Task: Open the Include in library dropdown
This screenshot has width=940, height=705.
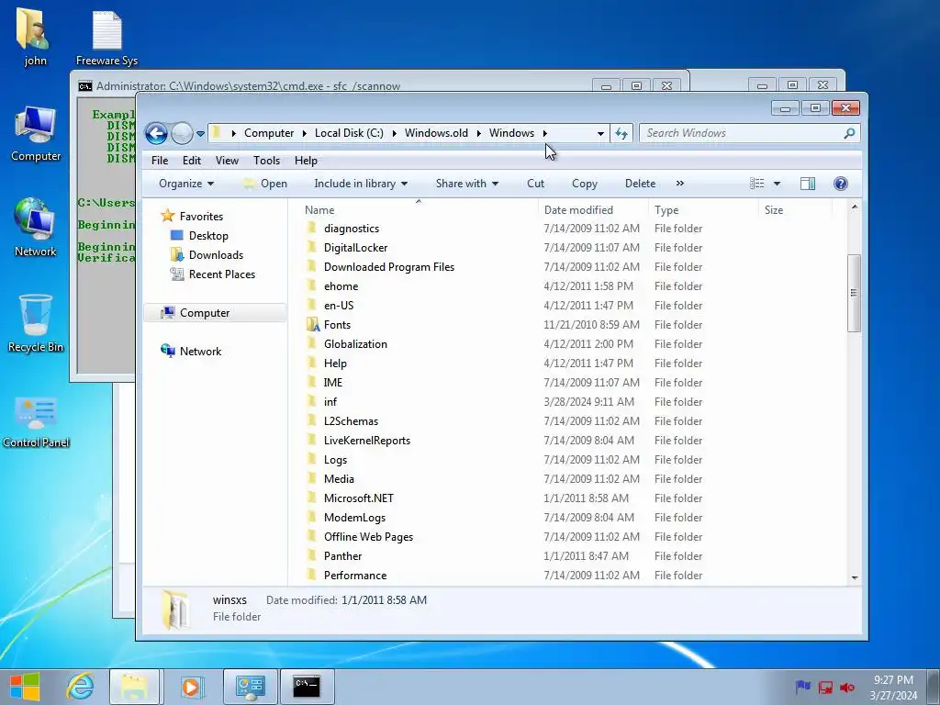Action: click(360, 184)
